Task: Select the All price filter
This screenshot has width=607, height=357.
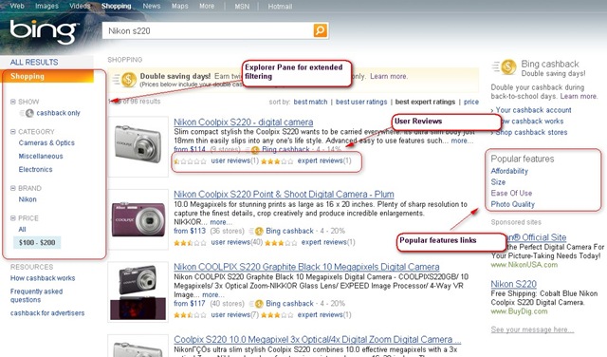Action: (22, 229)
